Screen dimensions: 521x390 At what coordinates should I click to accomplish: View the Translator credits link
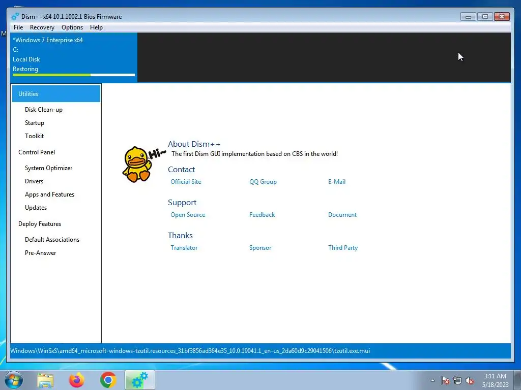pos(184,248)
